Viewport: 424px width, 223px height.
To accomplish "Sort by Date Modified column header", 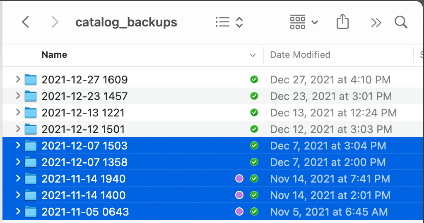I will 300,55.
